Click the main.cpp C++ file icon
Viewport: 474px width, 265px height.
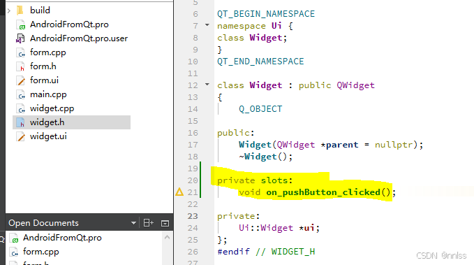point(20,95)
